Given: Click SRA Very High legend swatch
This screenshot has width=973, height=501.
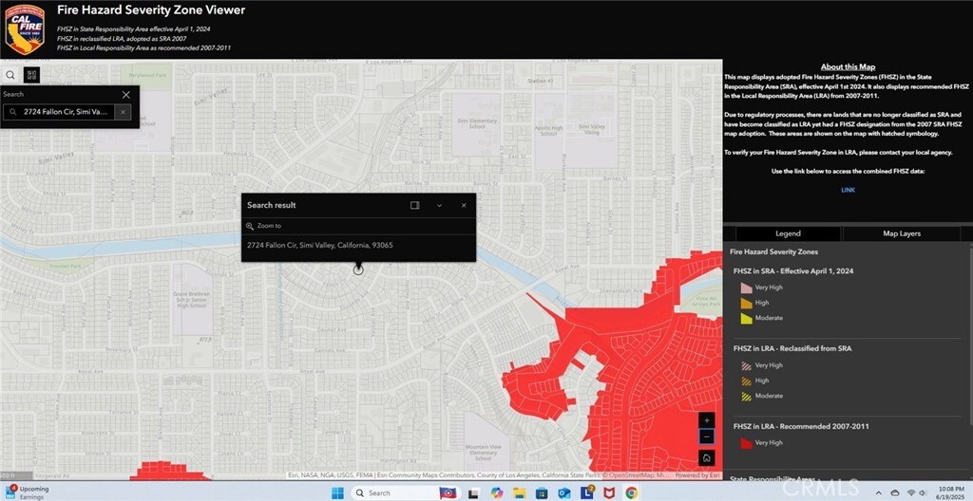Looking at the screenshot, I should tap(747, 288).
